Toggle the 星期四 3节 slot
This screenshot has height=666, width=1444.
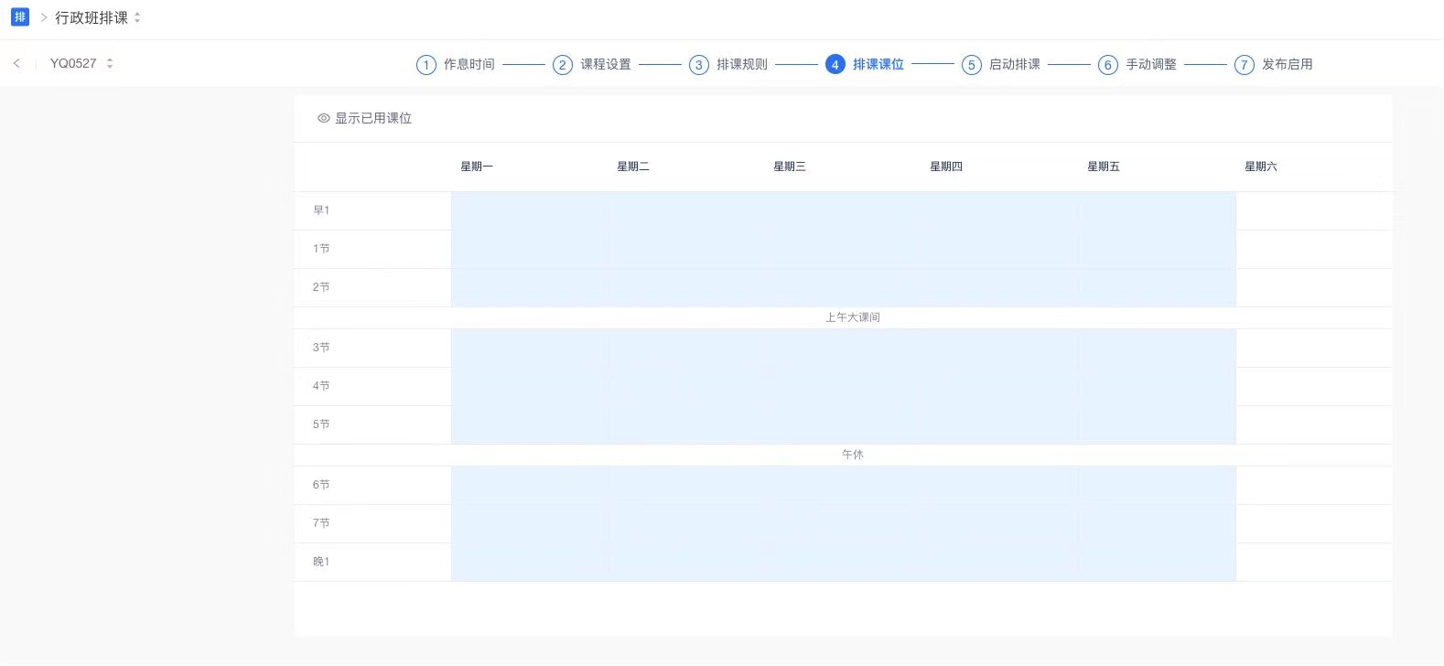(1000, 349)
